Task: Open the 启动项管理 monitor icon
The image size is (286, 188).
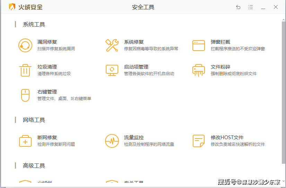Action: coord(112,70)
